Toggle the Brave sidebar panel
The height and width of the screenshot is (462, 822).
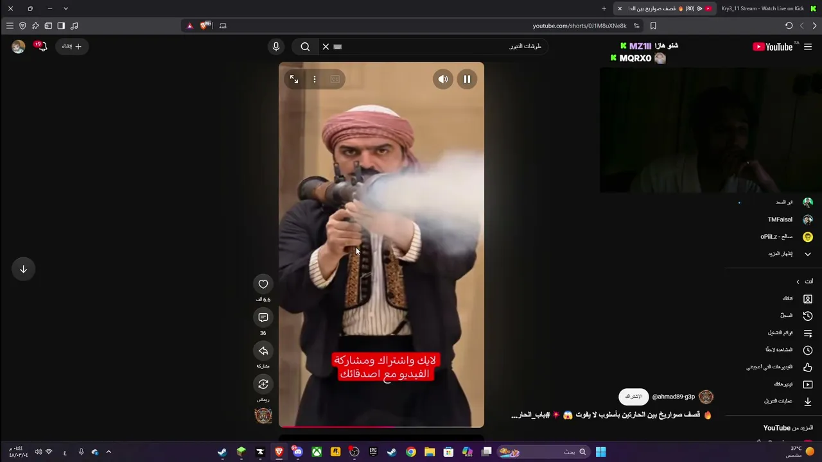(x=61, y=26)
